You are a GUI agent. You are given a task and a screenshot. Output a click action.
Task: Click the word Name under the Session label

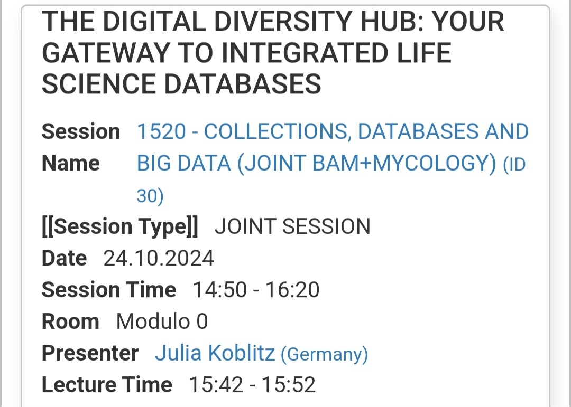tap(70, 164)
